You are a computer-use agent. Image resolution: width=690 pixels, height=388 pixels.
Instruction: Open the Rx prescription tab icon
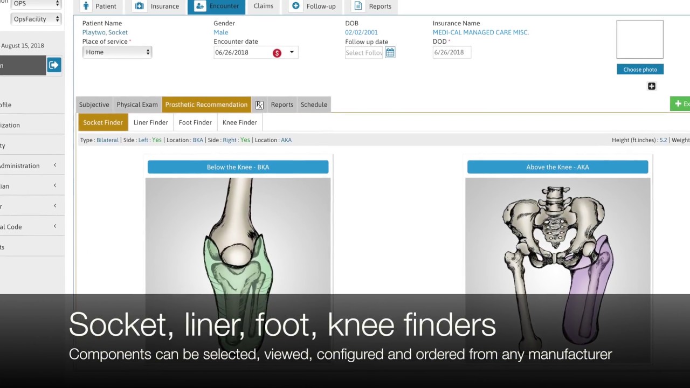tap(259, 105)
